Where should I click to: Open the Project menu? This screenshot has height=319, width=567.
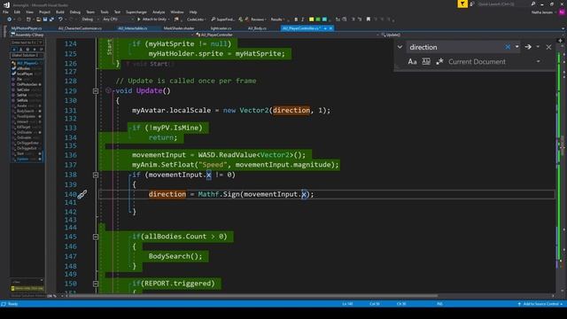coord(44,12)
